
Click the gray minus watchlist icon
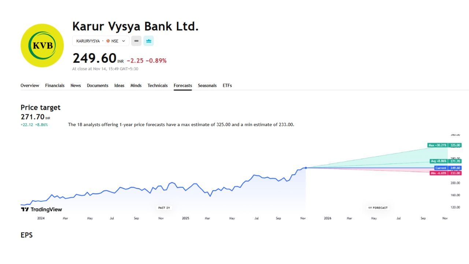click(x=136, y=41)
